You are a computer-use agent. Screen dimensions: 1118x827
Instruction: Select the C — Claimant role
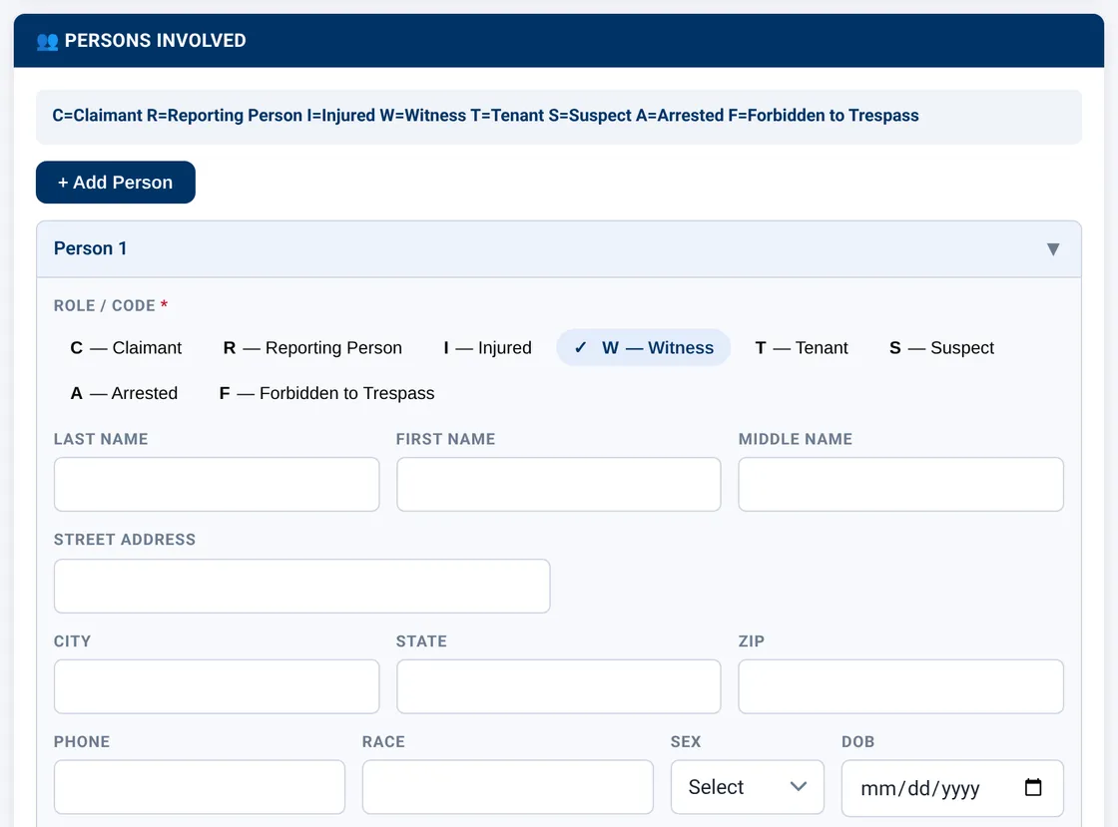126,347
